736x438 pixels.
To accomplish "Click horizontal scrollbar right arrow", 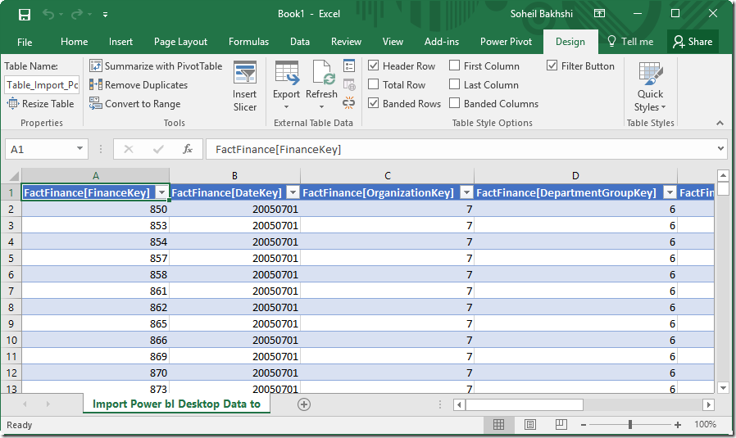I will [708, 404].
